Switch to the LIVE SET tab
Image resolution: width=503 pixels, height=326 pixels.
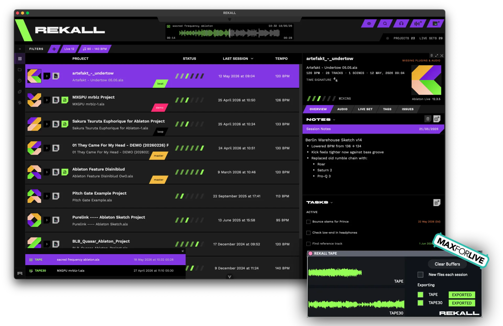pos(365,109)
